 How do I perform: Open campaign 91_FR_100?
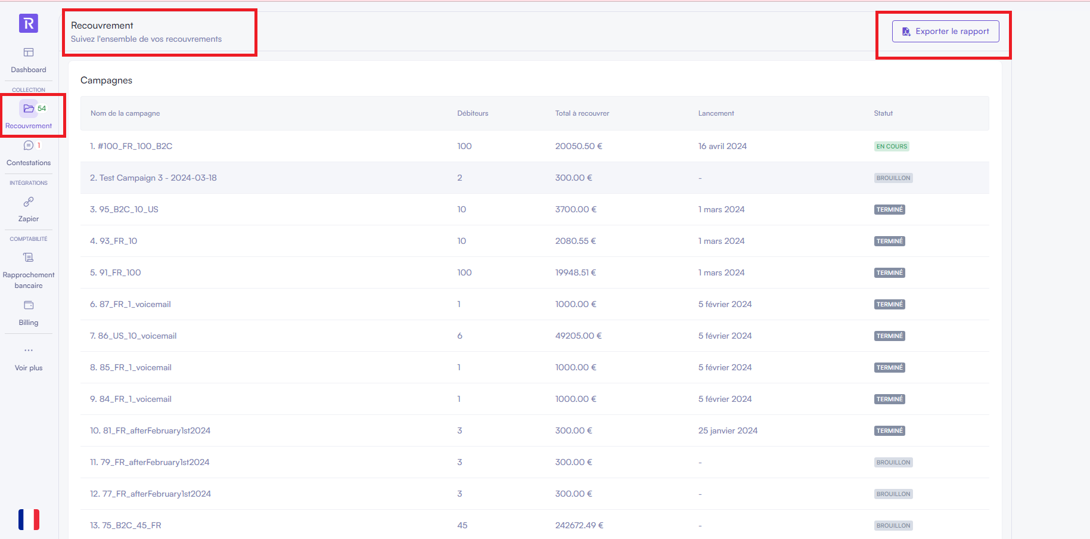(x=115, y=272)
